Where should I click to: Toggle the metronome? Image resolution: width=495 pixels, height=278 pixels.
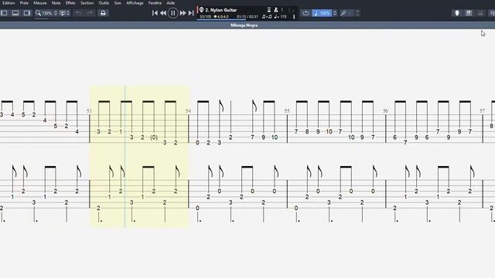coord(275,10)
